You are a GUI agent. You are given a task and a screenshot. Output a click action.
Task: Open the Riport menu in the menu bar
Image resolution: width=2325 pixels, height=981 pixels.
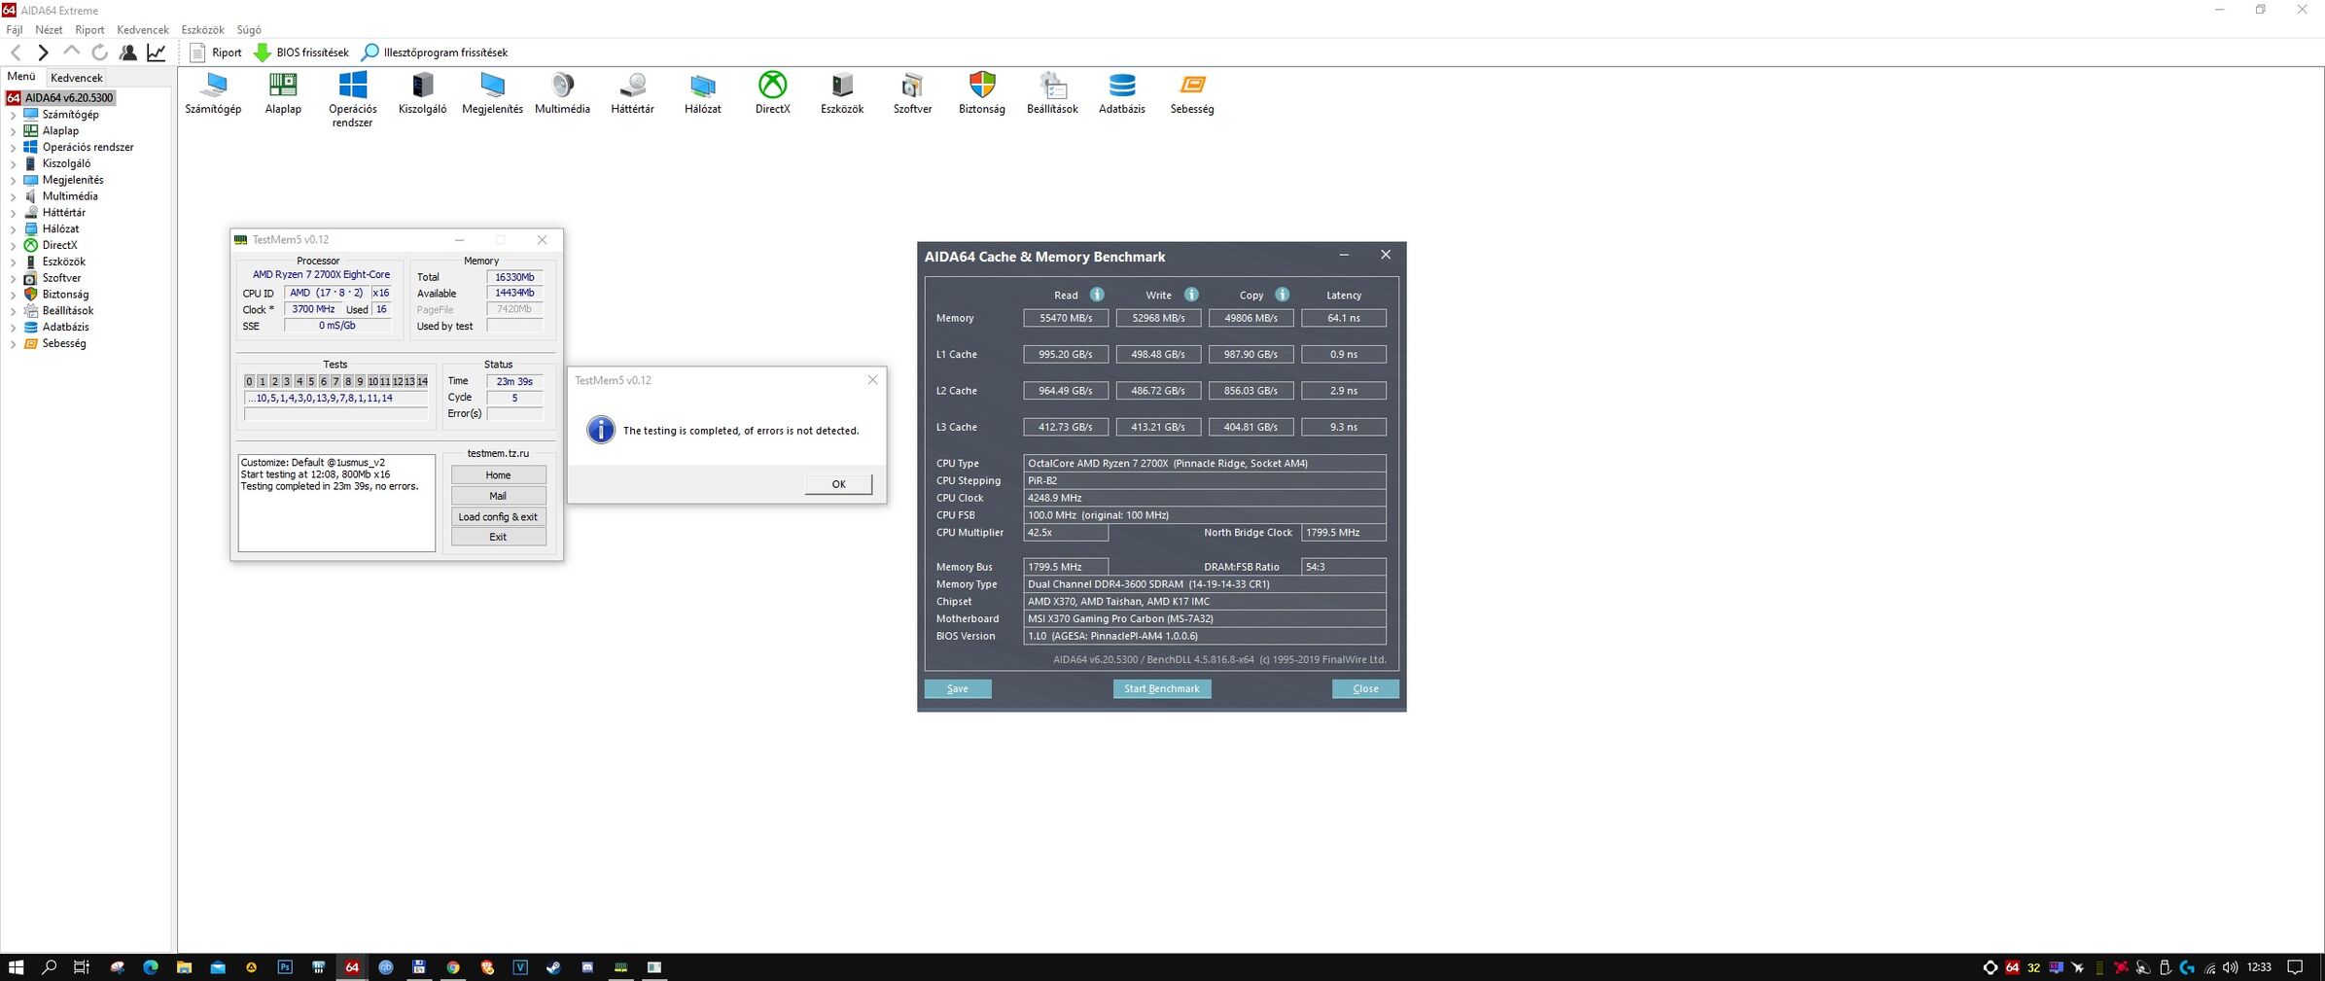(x=89, y=30)
